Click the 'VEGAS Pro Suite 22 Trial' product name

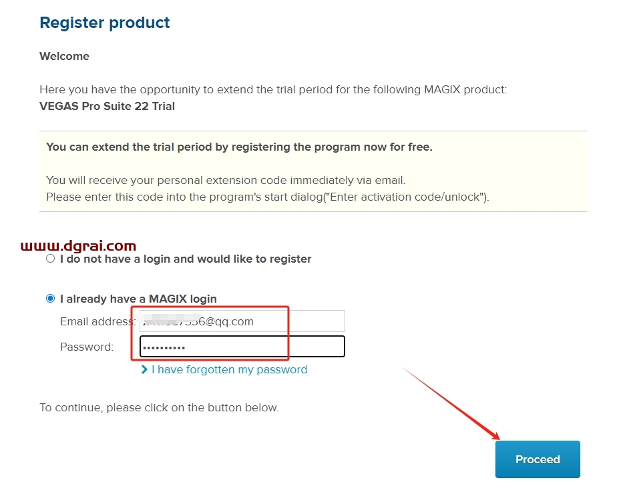(x=108, y=106)
